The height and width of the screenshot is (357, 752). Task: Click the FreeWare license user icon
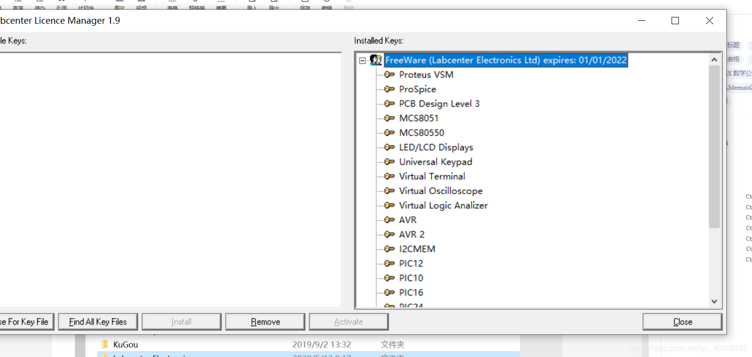point(376,60)
